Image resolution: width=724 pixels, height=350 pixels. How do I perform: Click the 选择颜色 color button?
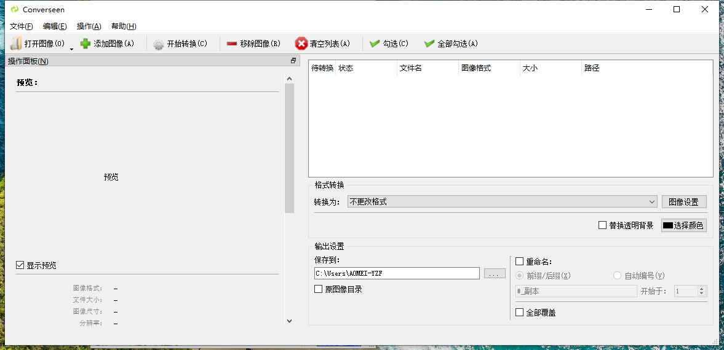click(684, 225)
